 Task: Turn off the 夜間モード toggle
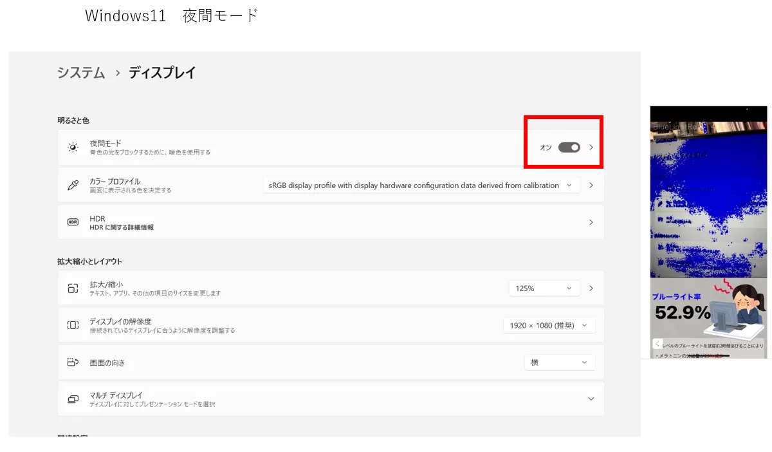coord(569,147)
